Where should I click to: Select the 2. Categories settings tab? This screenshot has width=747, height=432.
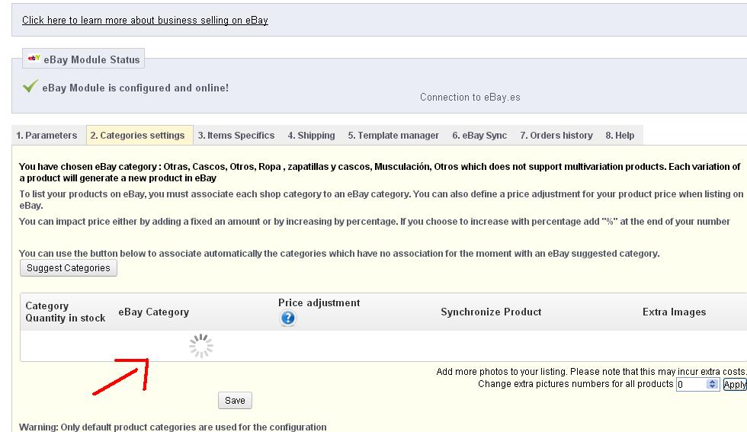(138, 136)
